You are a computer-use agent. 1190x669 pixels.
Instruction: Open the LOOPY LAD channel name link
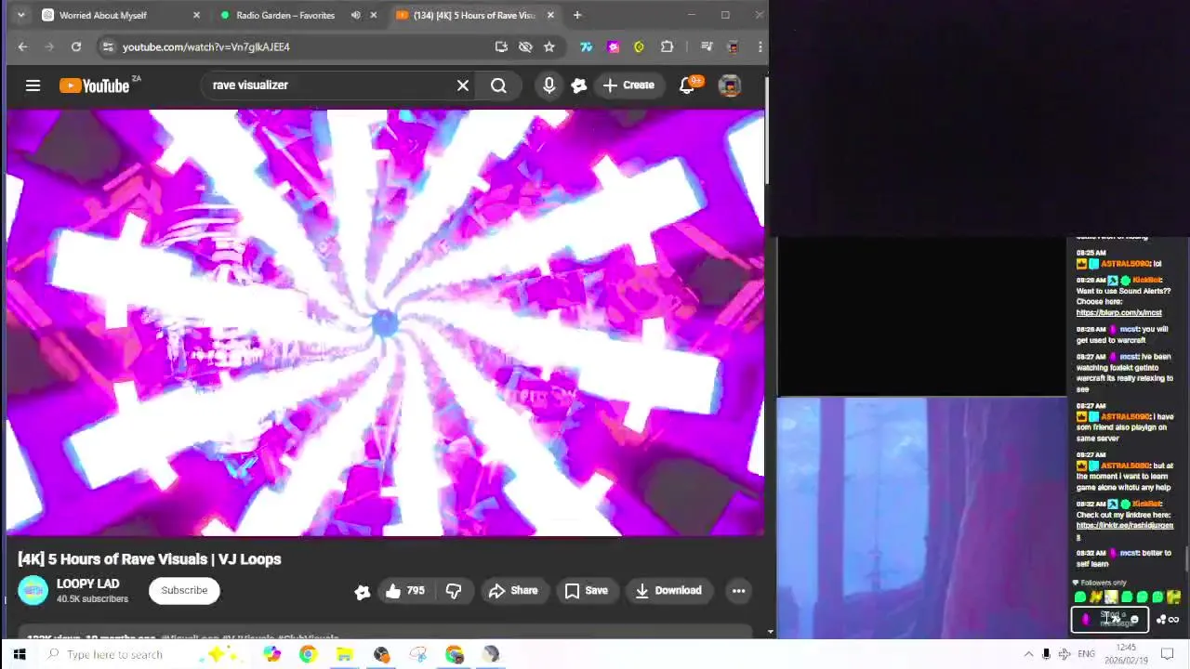87,584
